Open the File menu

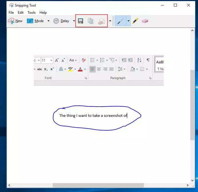[11, 13]
